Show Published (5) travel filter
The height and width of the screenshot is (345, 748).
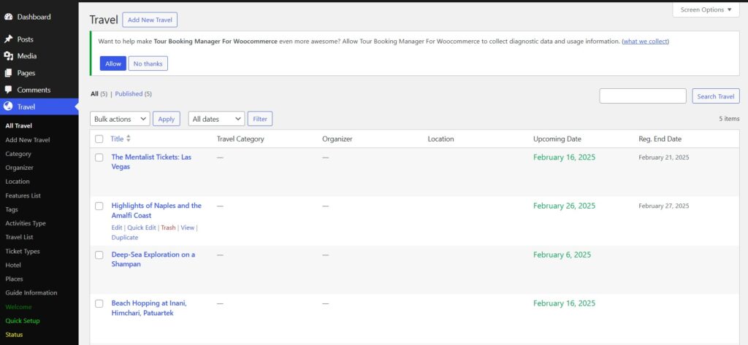(x=134, y=94)
